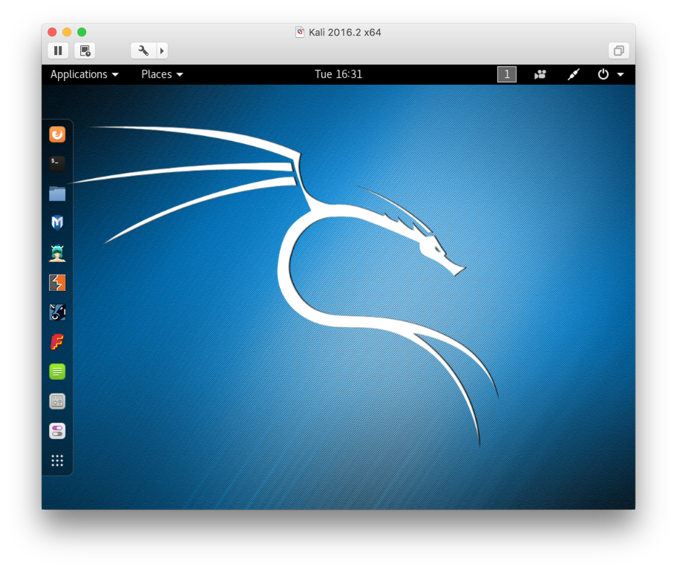
Task: Launch Faraday IDE red F icon
Action: (x=57, y=342)
